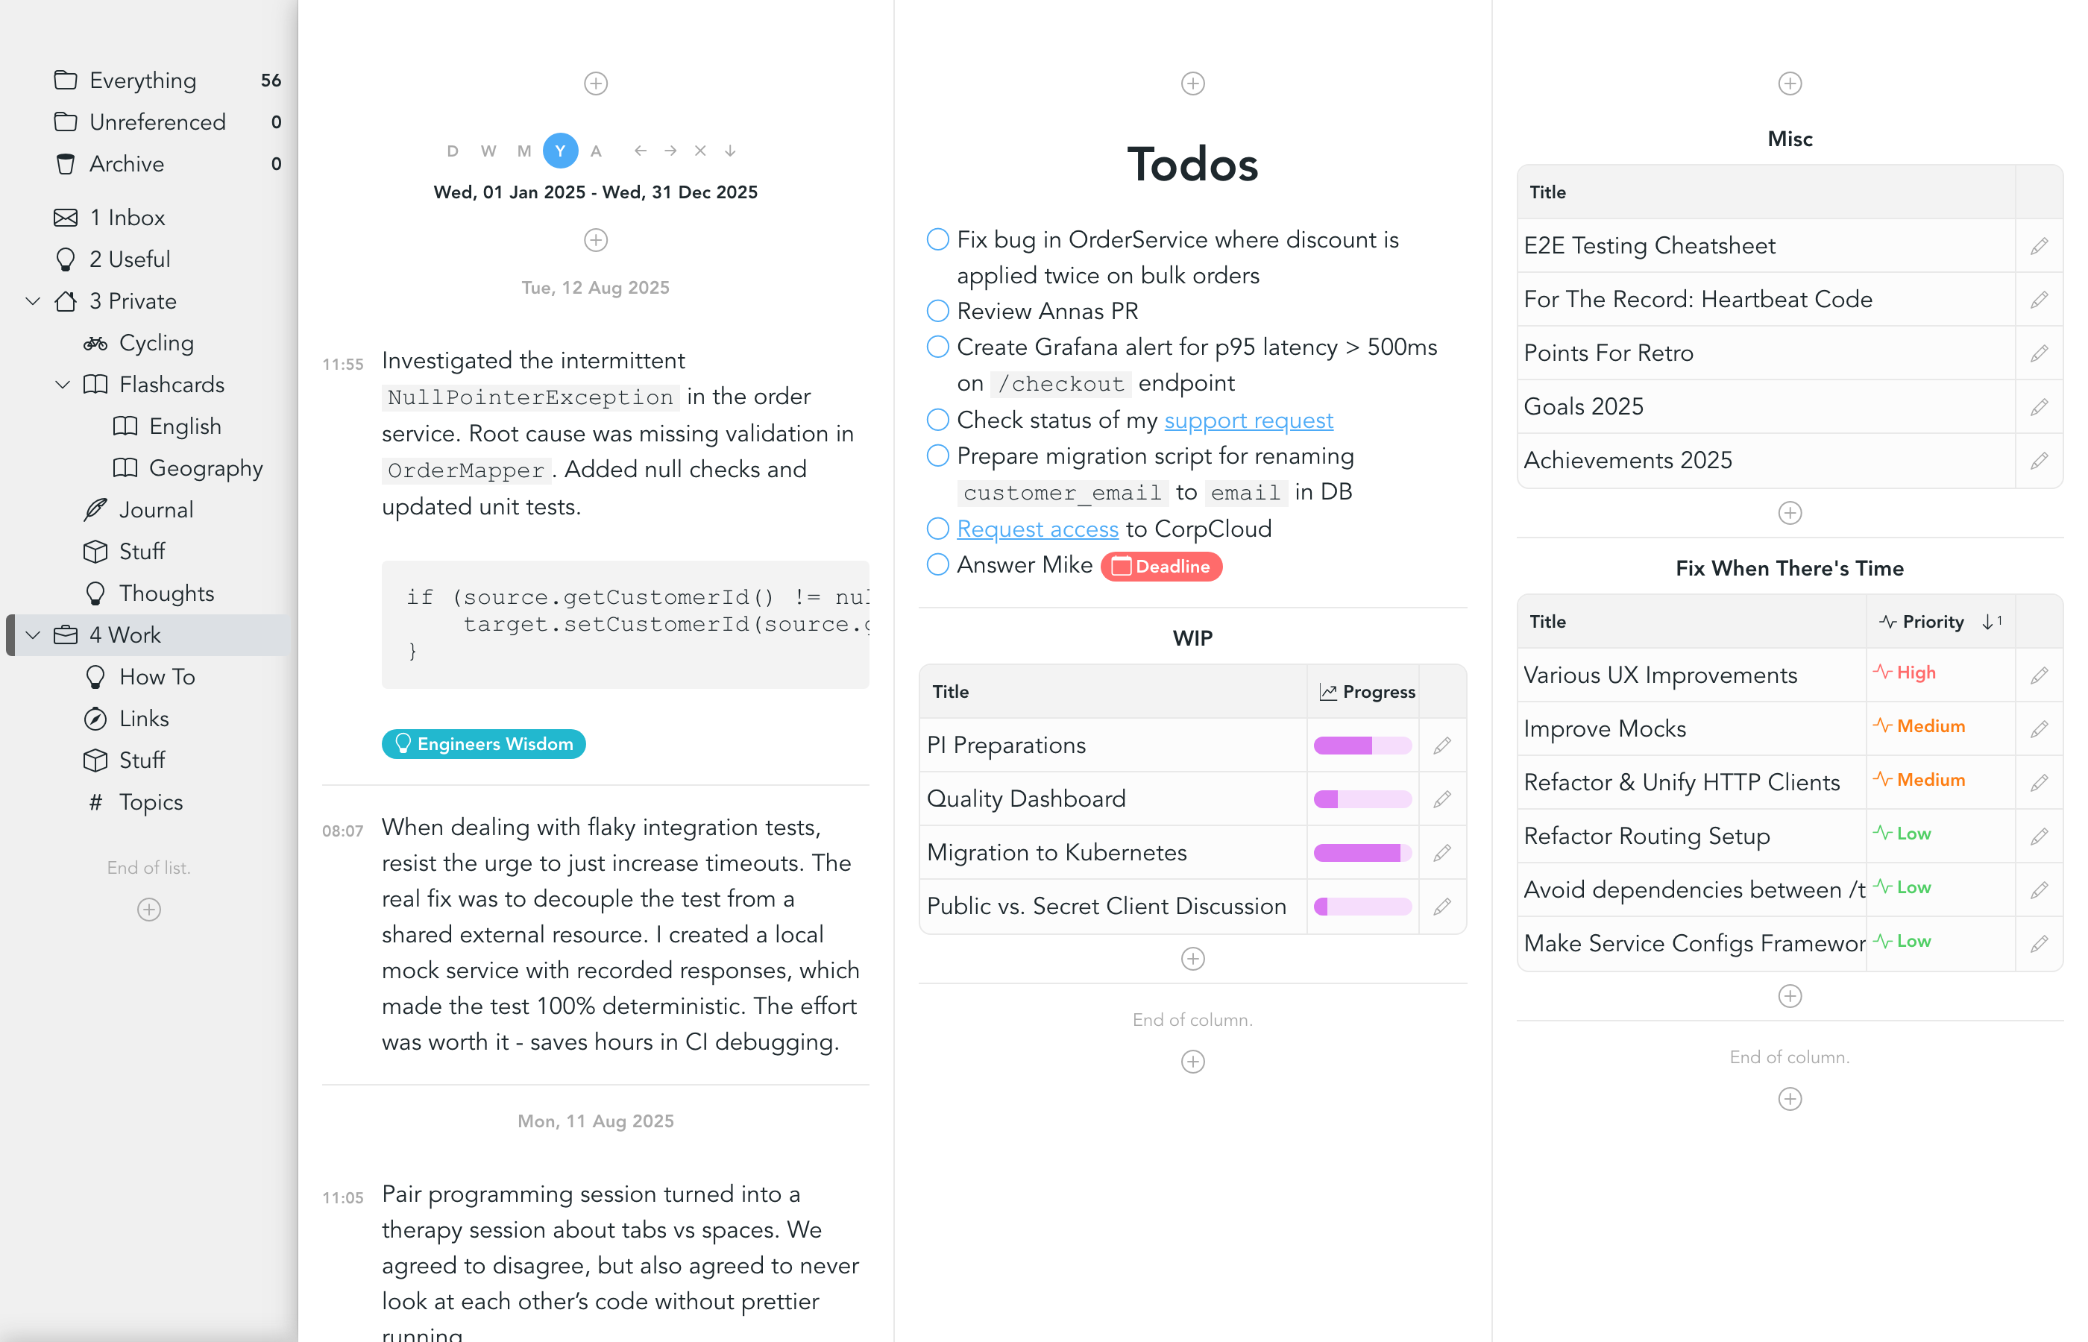Edit the Various UX Improvements row
Screen dimensions: 2088x1342
pos(2038,675)
